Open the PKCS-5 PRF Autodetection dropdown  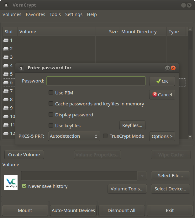click(x=74, y=136)
